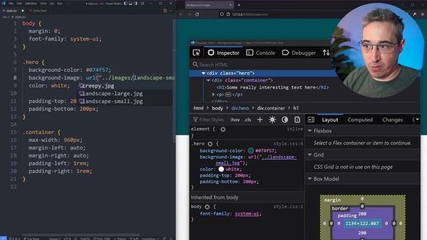Open VS Code Selection menu
The image size is (427, 240).
tap(31, 3)
